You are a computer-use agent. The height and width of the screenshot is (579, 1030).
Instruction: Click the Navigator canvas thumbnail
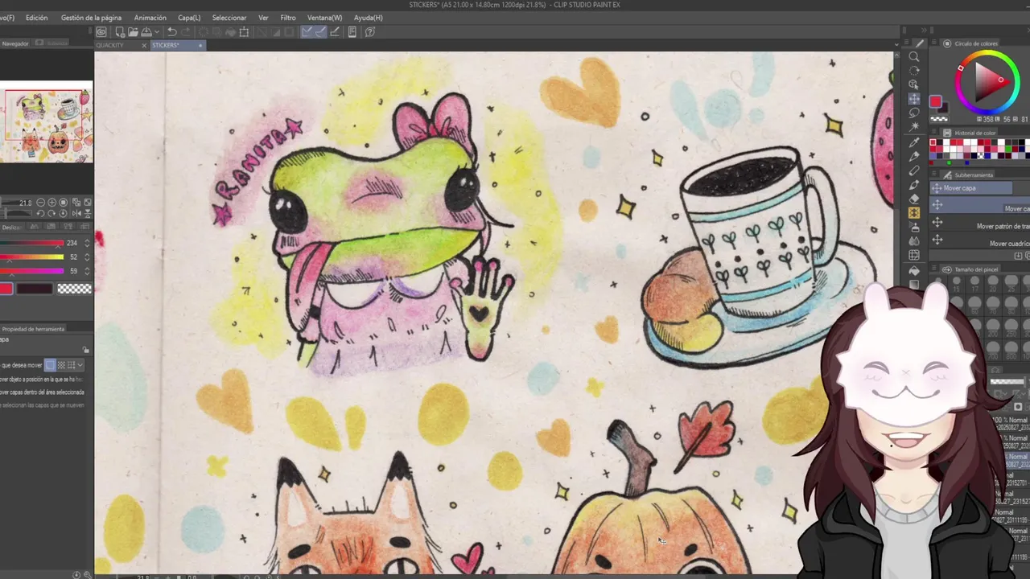pyautogui.click(x=47, y=123)
